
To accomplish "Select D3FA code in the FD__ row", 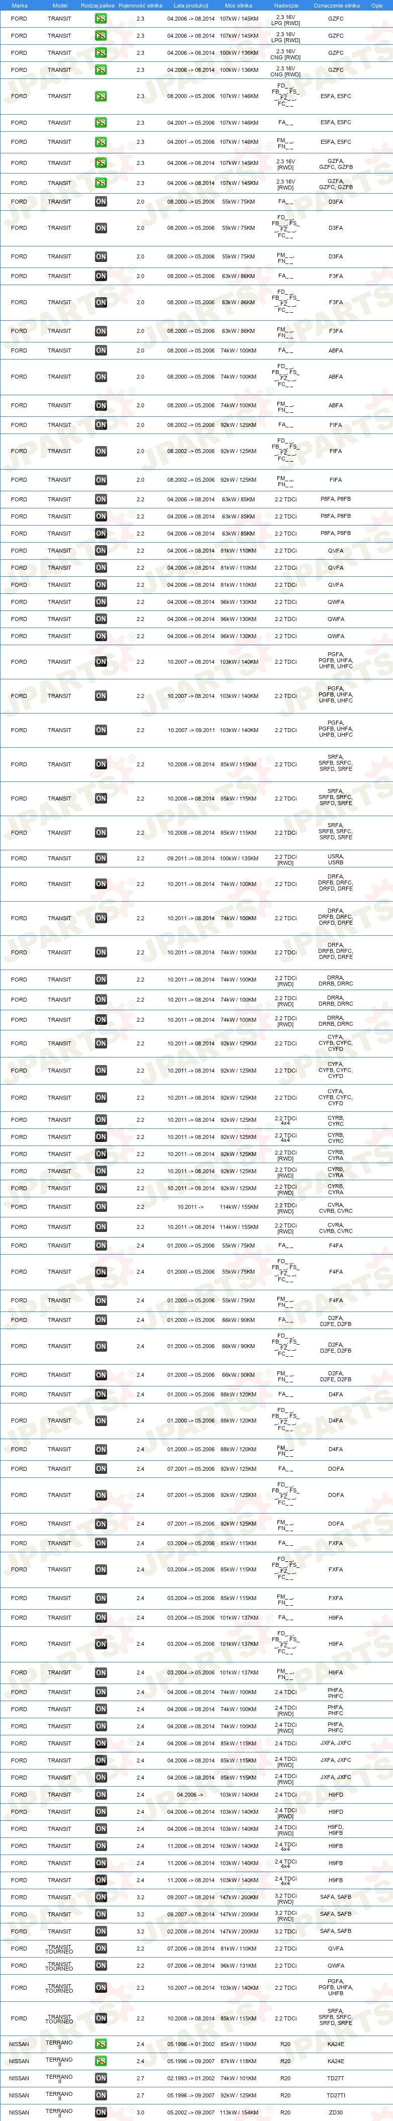I will pos(335,228).
